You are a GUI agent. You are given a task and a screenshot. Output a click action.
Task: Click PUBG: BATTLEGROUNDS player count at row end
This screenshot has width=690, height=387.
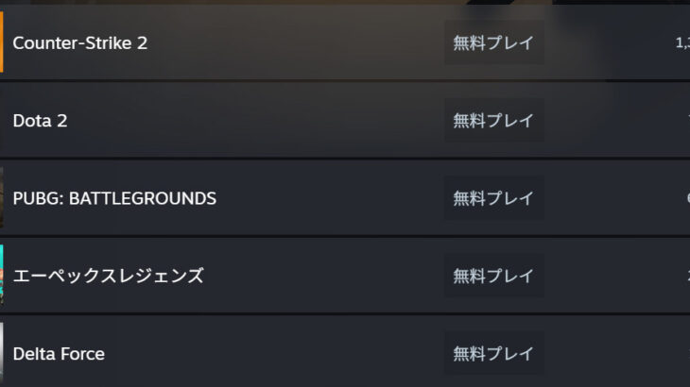(x=688, y=198)
